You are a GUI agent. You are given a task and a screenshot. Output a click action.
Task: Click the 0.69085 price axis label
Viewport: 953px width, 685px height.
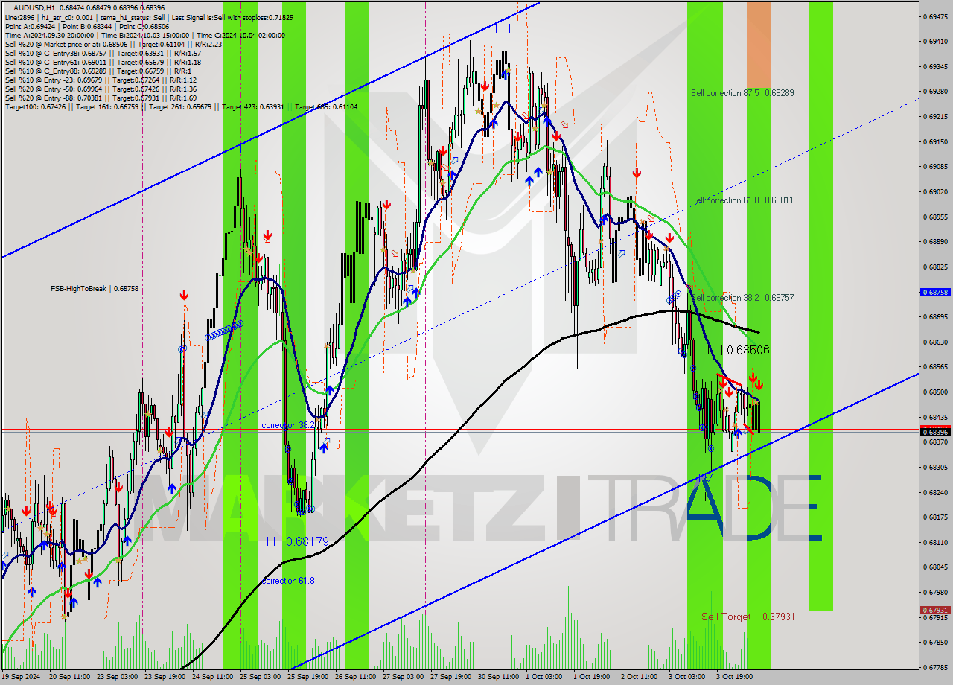point(935,167)
